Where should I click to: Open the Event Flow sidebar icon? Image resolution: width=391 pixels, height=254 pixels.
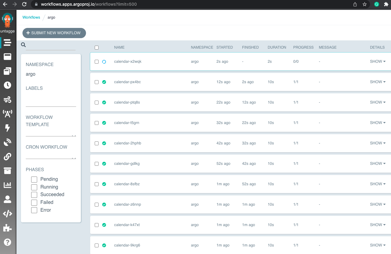(7, 99)
